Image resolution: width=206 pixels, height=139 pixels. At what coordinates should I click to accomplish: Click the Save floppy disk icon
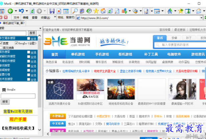[x=52, y=11]
